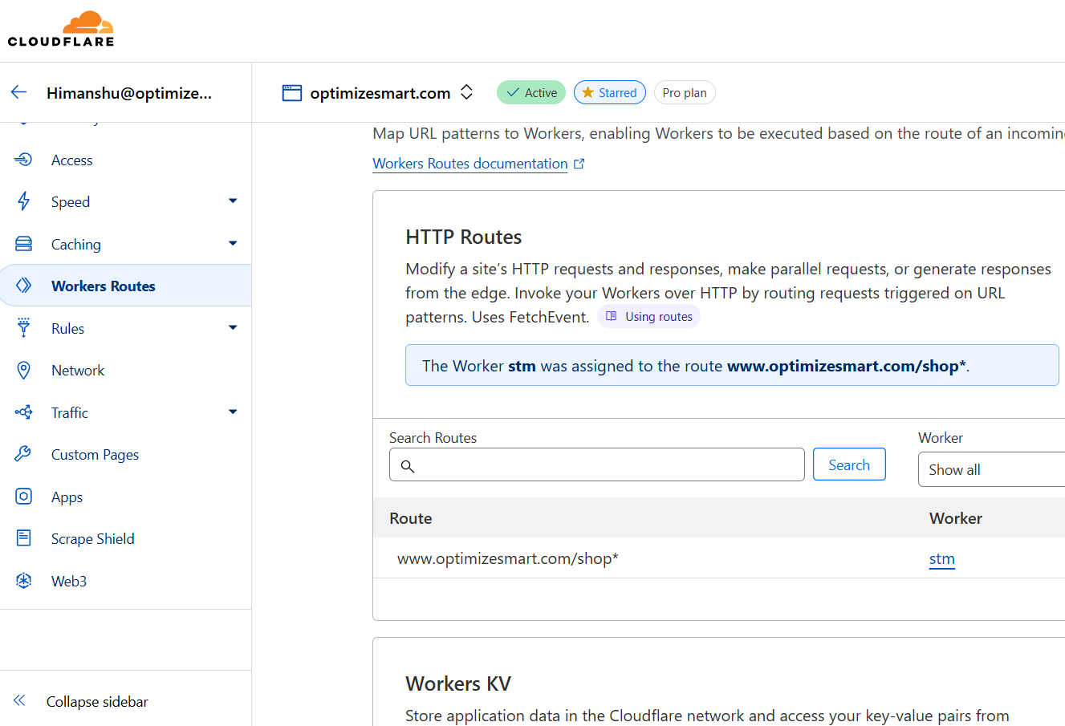Expand the Rules submenu arrow
Image resolution: width=1065 pixels, height=726 pixels.
tap(233, 327)
